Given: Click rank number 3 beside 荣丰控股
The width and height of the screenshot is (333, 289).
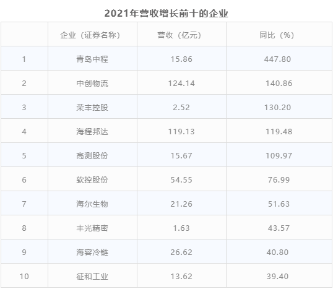Looking at the screenshot, I should (24, 108).
